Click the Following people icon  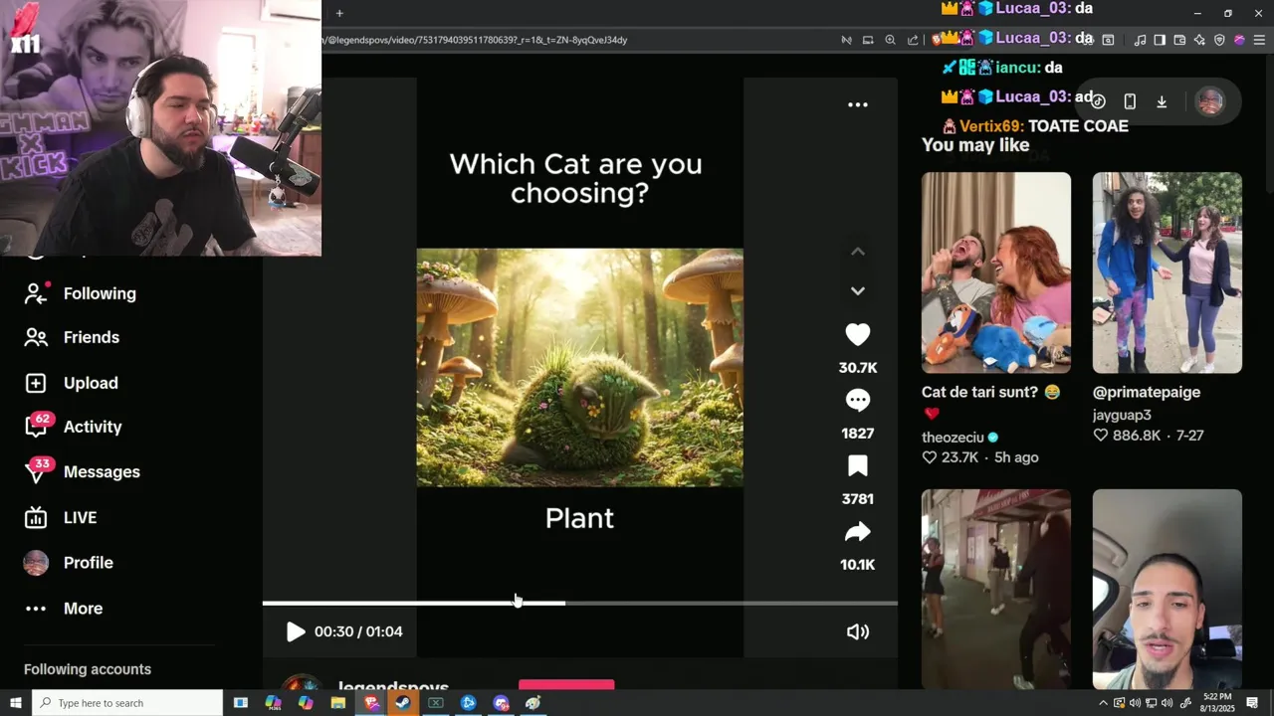pyautogui.click(x=36, y=293)
